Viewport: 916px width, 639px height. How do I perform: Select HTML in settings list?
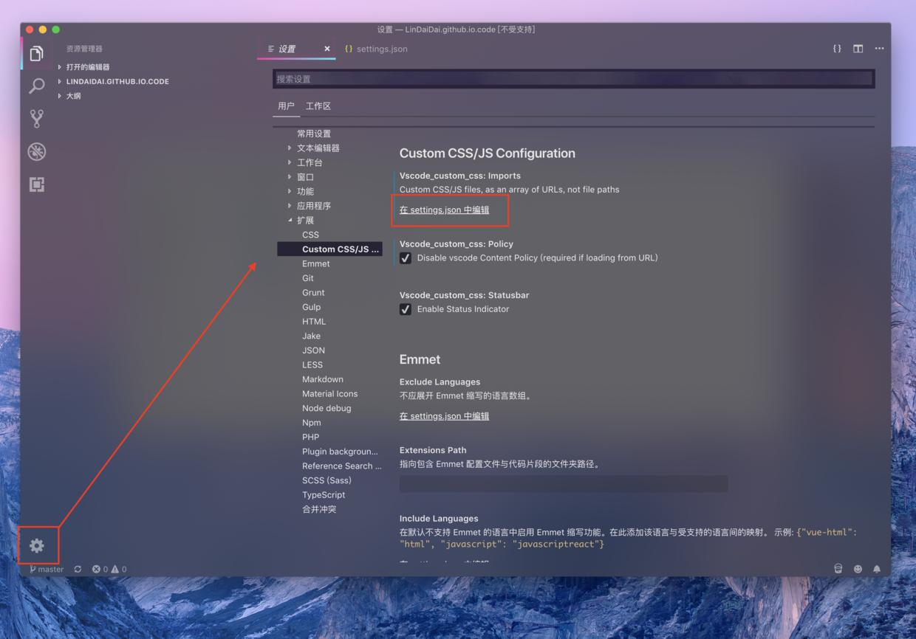[314, 322]
